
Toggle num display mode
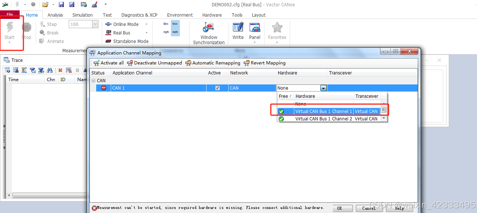(x=175, y=32)
